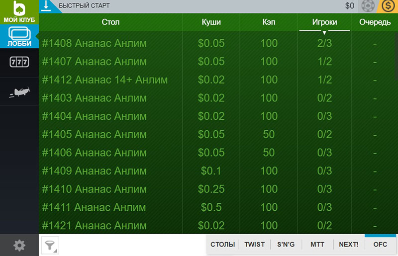This screenshot has width=398, height=256.
Task: Sort tables by Игроки column
Action: 324,22
